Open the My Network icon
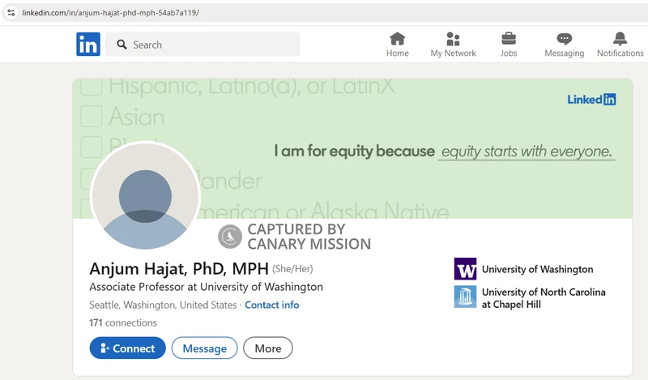This screenshot has width=648, height=380. (453, 39)
